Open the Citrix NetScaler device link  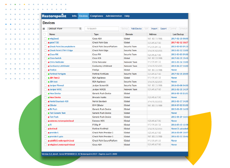pyautogui.click(x=57, y=62)
